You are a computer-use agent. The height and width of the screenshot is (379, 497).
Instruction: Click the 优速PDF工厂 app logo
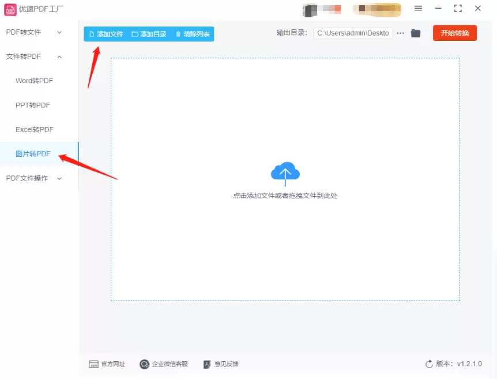10,9
